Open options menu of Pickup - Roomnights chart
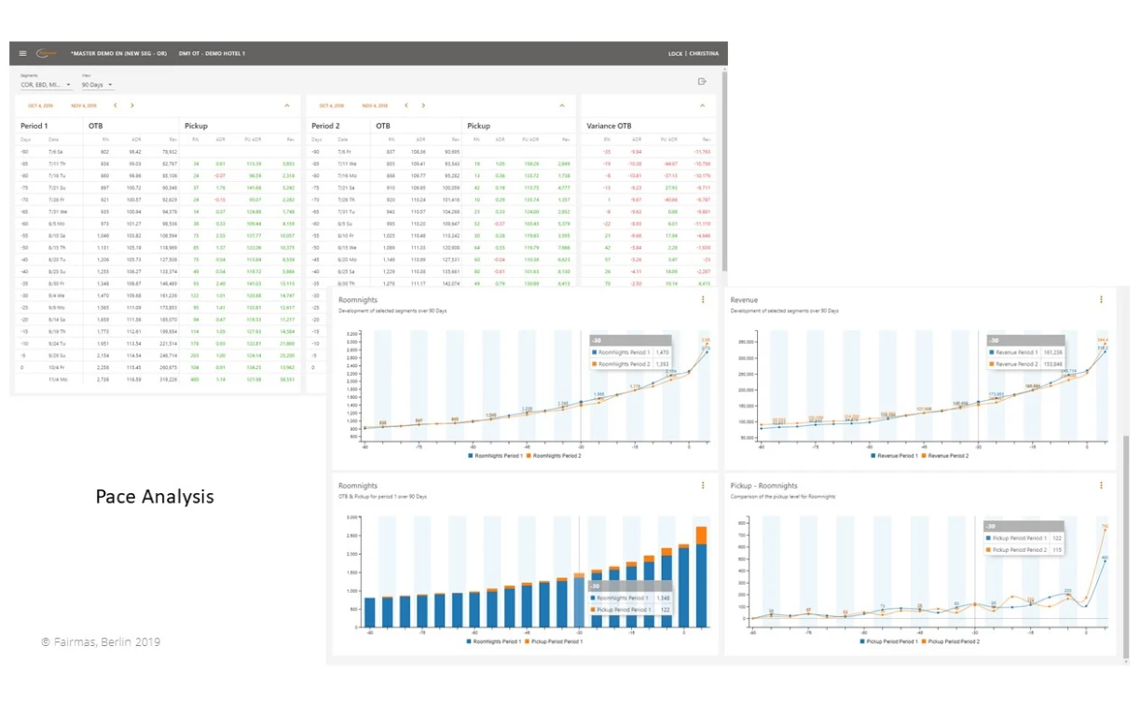Screen dimensions: 1141x716 pyautogui.click(x=1101, y=485)
